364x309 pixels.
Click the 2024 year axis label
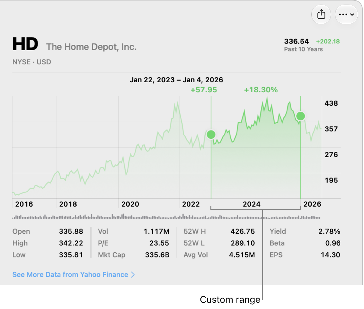click(252, 204)
